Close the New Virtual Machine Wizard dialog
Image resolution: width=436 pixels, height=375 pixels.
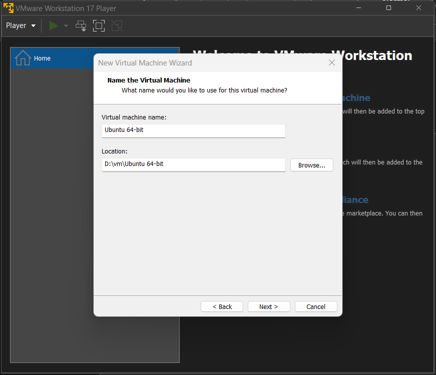point(332,63)
